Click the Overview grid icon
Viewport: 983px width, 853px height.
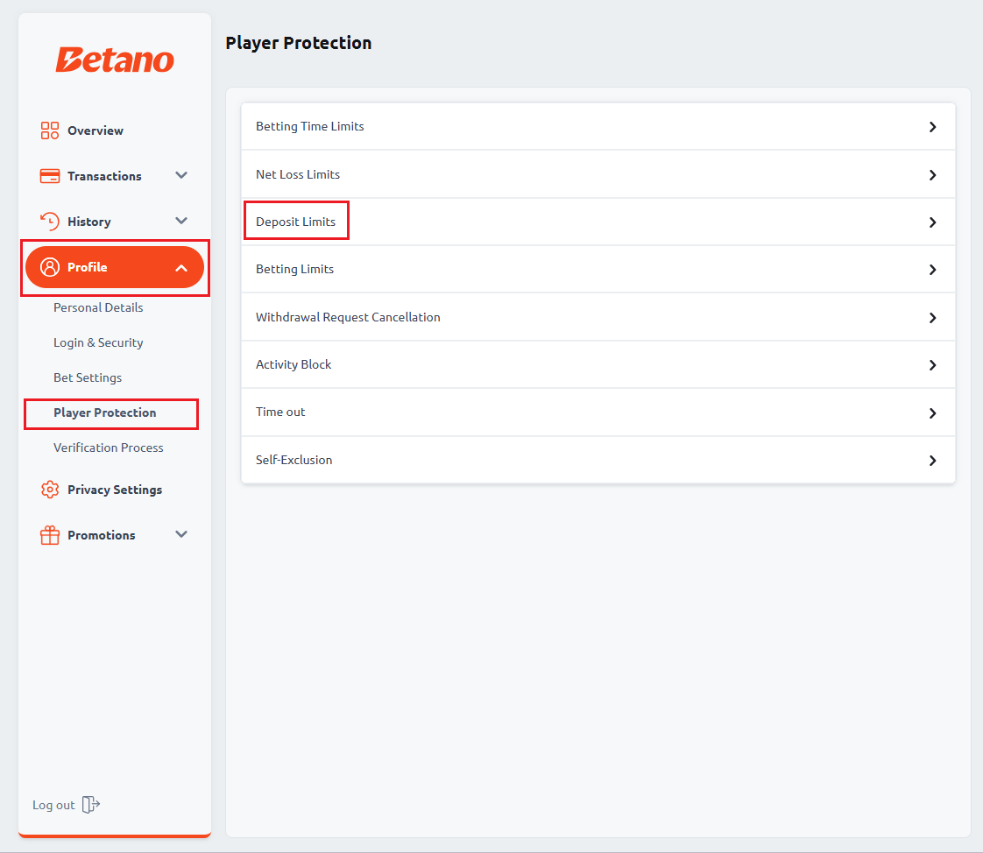click(50, 130)
